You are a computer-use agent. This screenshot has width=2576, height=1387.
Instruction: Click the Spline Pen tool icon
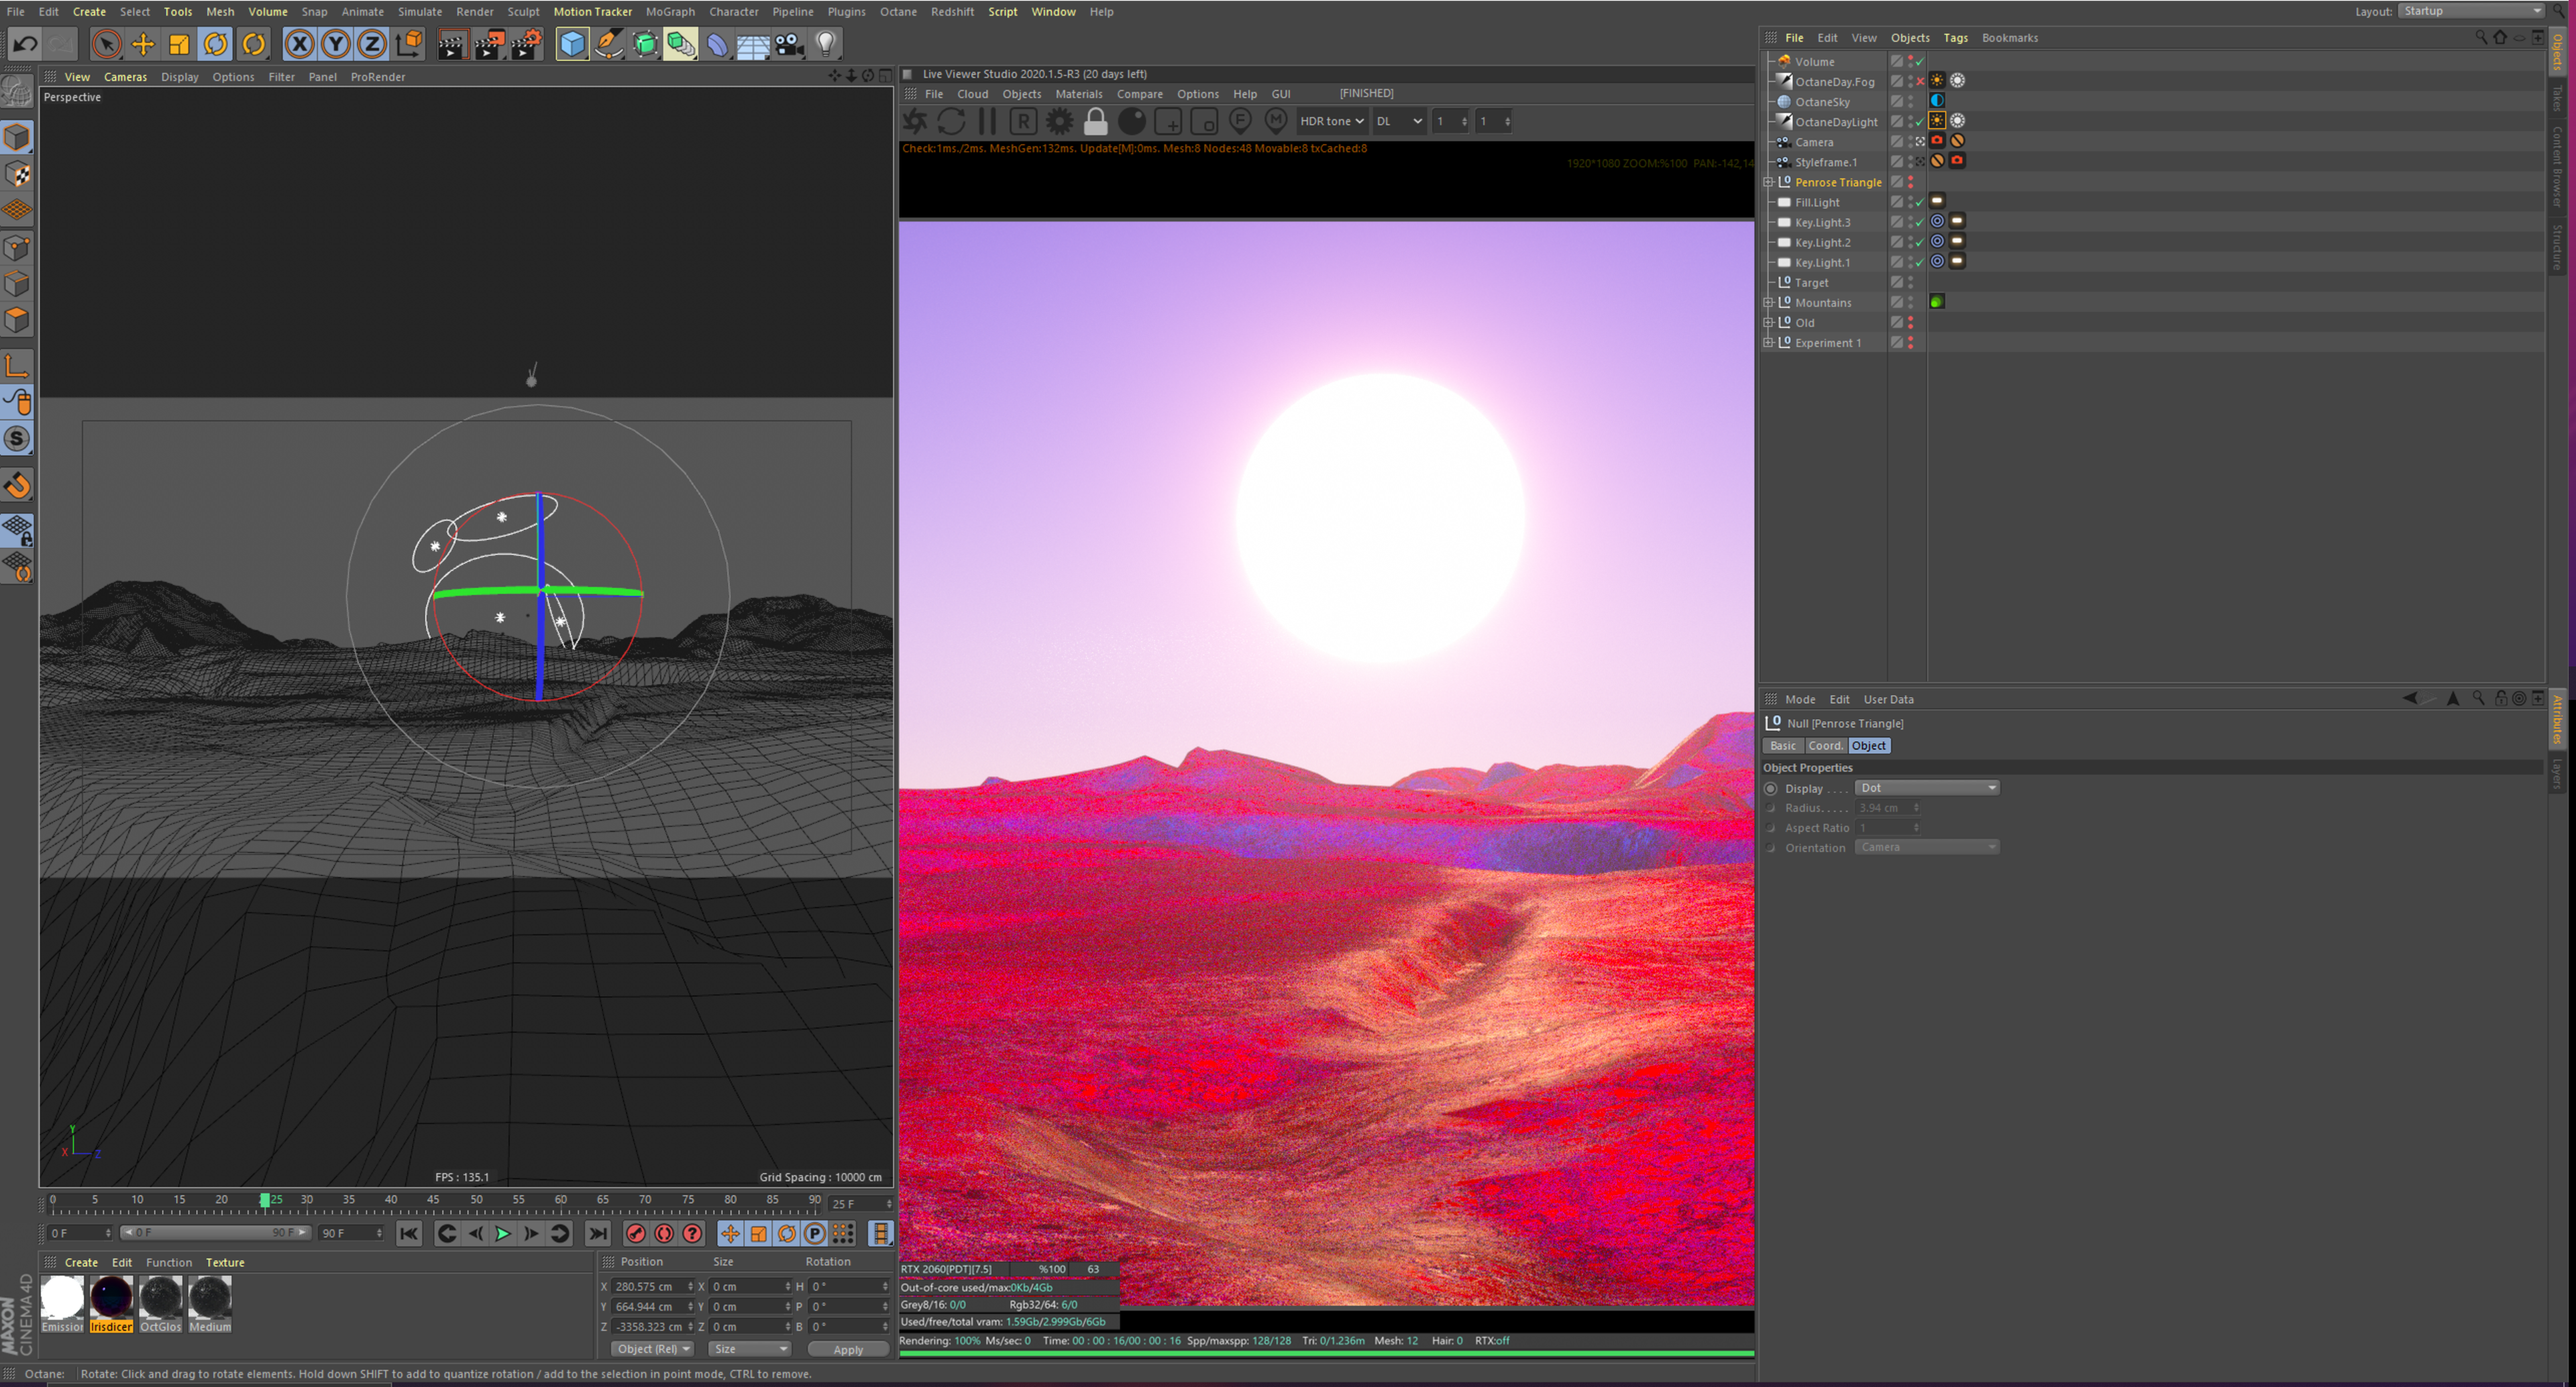608,44
